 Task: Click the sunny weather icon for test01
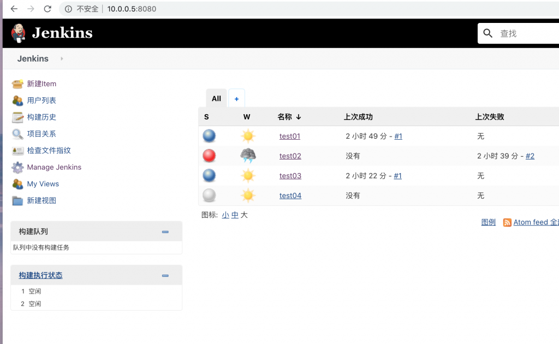[248, 136]
